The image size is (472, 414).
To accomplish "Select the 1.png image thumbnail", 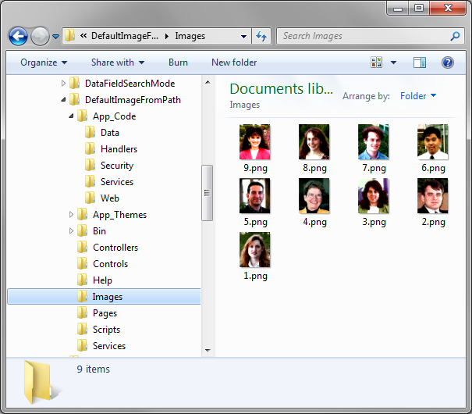I will [255, 250].
